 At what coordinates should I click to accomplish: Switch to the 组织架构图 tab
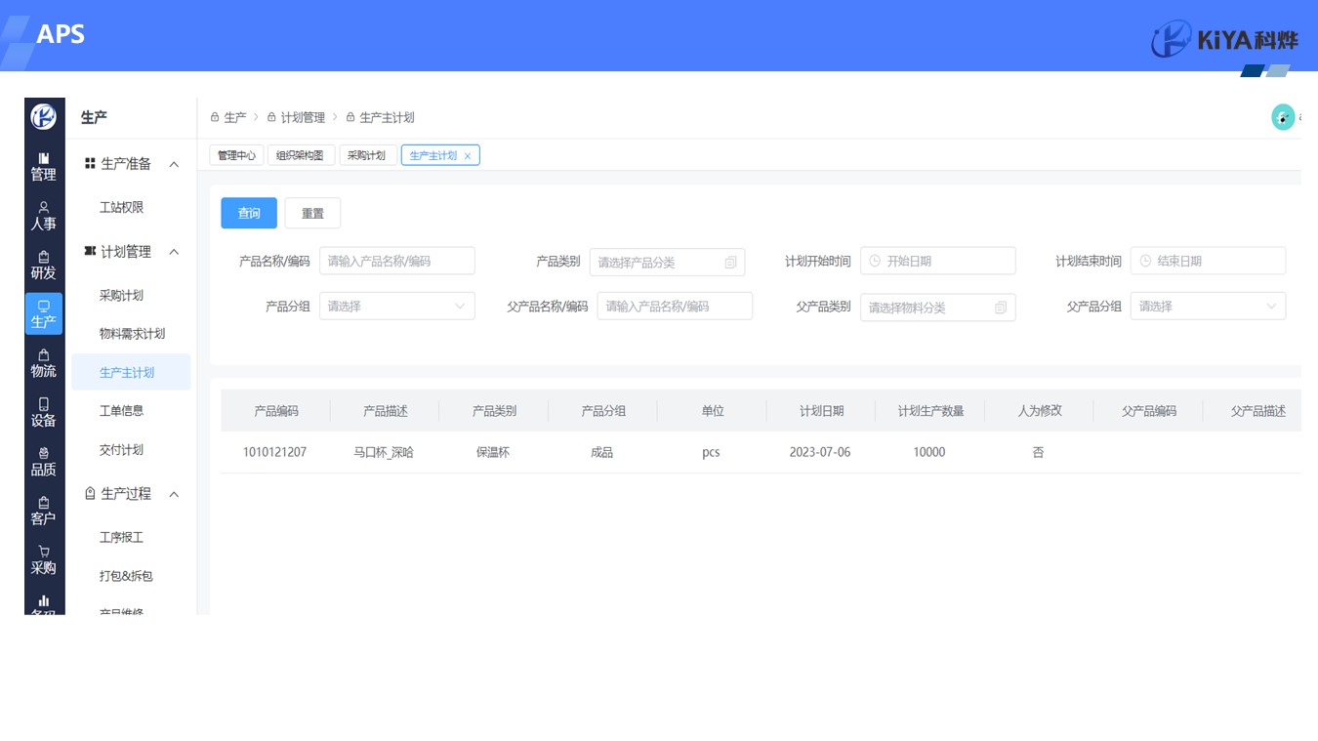tap(300, 155)
